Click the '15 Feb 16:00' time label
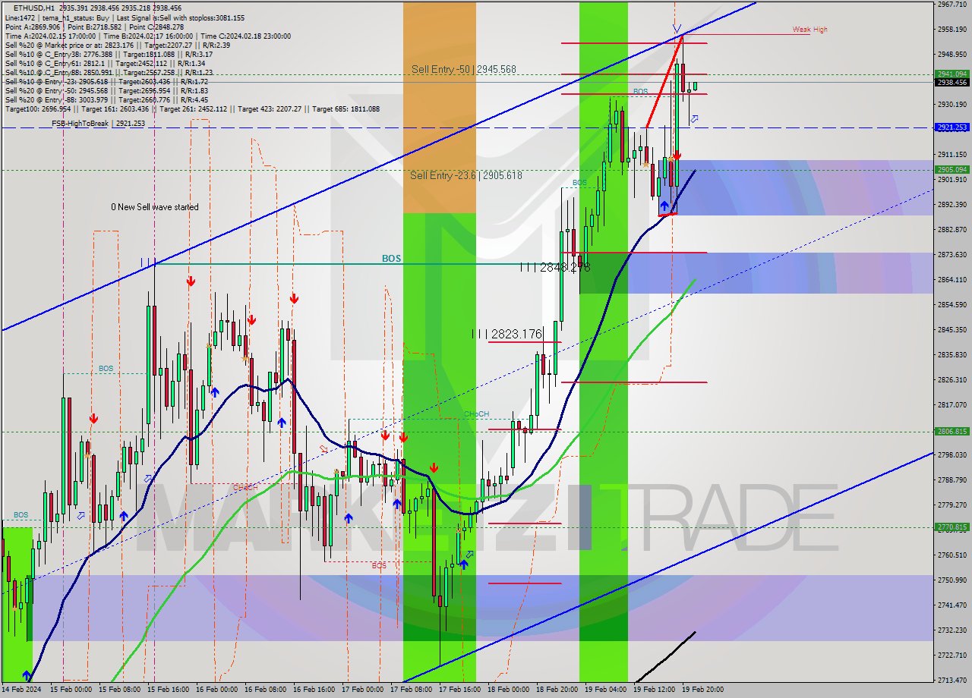Screen dimensions: 972x698 (168, 690)
